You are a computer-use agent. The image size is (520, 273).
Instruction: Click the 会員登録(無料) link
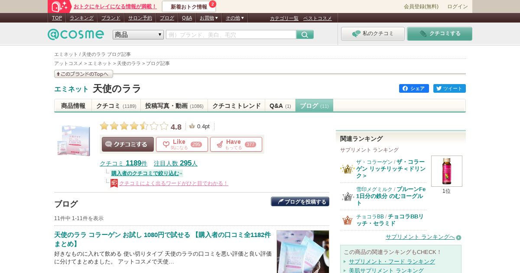(421, 6)
